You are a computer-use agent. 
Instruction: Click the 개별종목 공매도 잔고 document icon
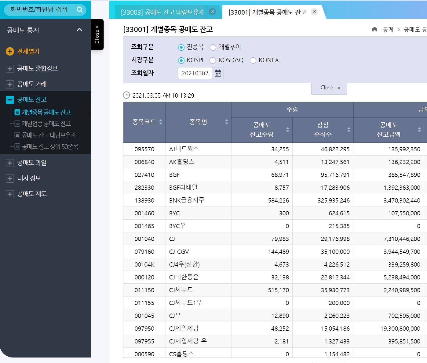pyautogui.click(x=17, y=113)
